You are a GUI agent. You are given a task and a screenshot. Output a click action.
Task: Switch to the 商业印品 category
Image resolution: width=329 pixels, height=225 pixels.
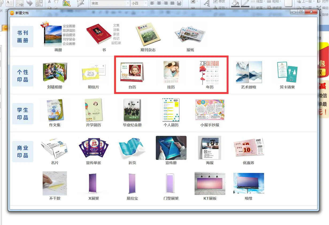[23, 152]
